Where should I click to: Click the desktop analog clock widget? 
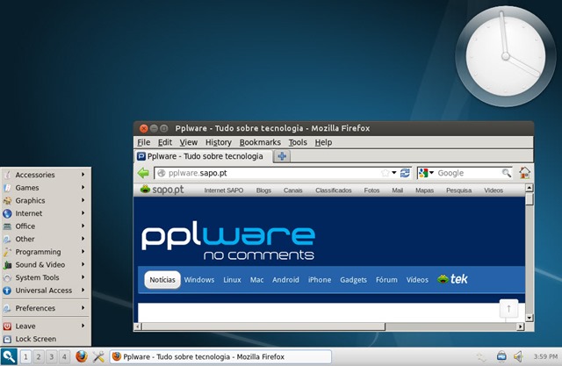[x=506, y=56]
